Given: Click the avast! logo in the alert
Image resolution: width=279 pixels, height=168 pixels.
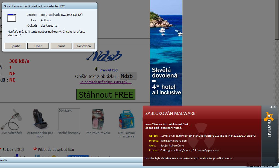Looking at the screenshot, I should [269, 124].
